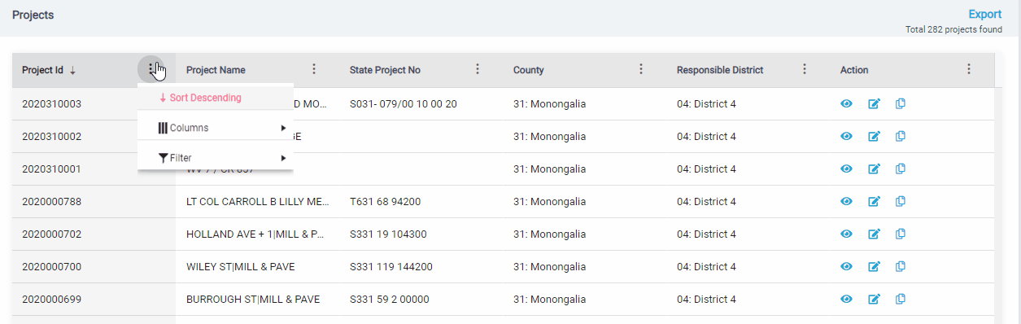
Task: Copy project 2020310002
Action: (901, 136)
